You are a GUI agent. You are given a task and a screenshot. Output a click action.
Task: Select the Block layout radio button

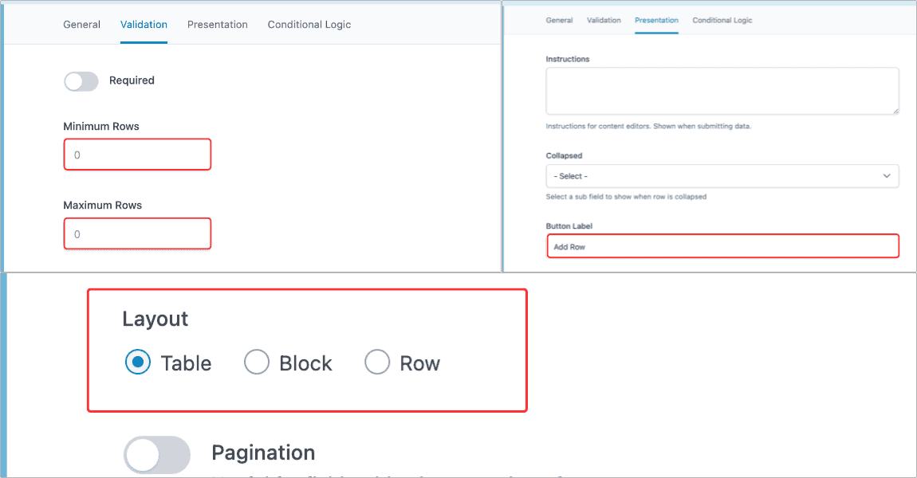[x=257, y=362]
